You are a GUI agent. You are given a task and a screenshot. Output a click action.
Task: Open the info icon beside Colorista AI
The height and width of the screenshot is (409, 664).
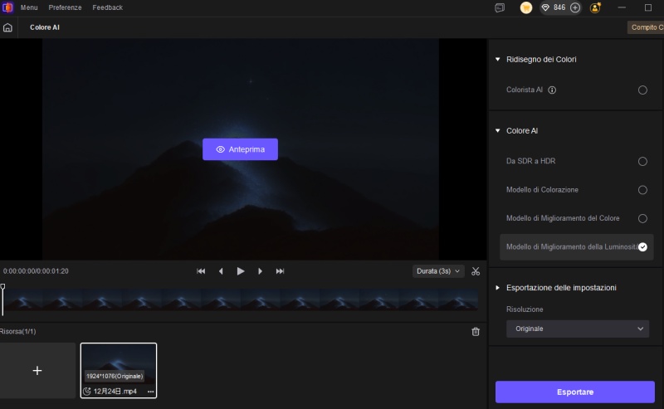[552, 90]
